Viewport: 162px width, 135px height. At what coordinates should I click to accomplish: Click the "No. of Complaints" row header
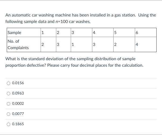click(23, 44)
